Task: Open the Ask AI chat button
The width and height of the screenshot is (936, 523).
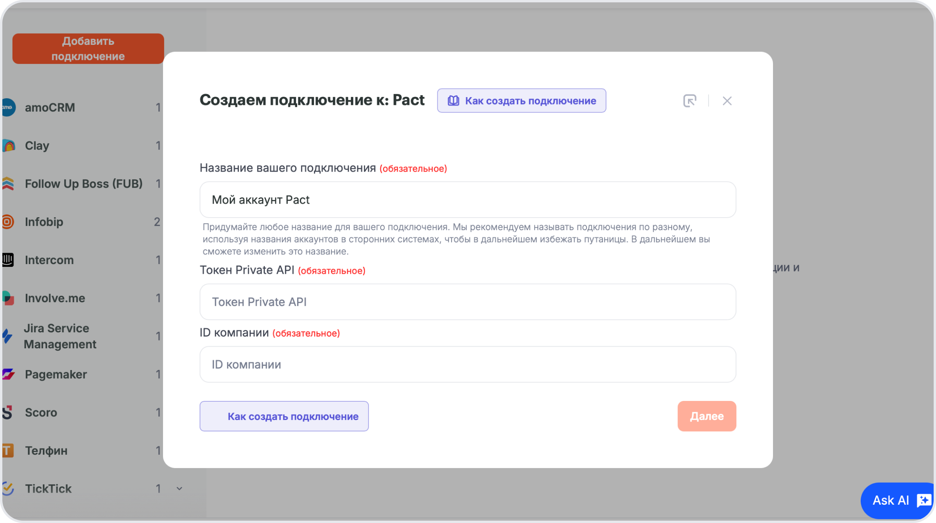Action: click(898, 500)
